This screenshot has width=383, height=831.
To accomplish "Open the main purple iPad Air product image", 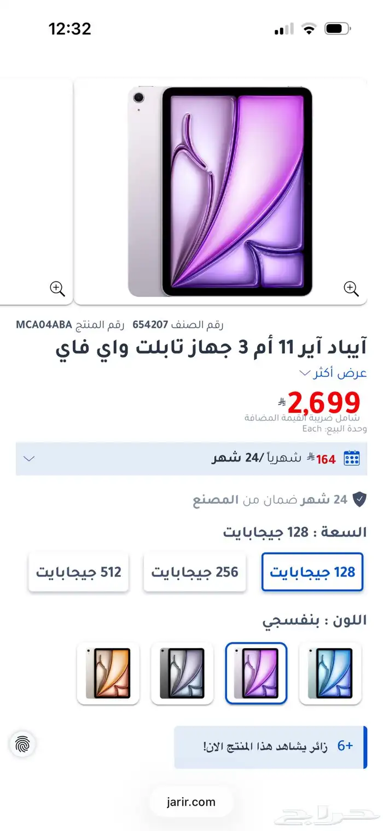I will [220, 191].
